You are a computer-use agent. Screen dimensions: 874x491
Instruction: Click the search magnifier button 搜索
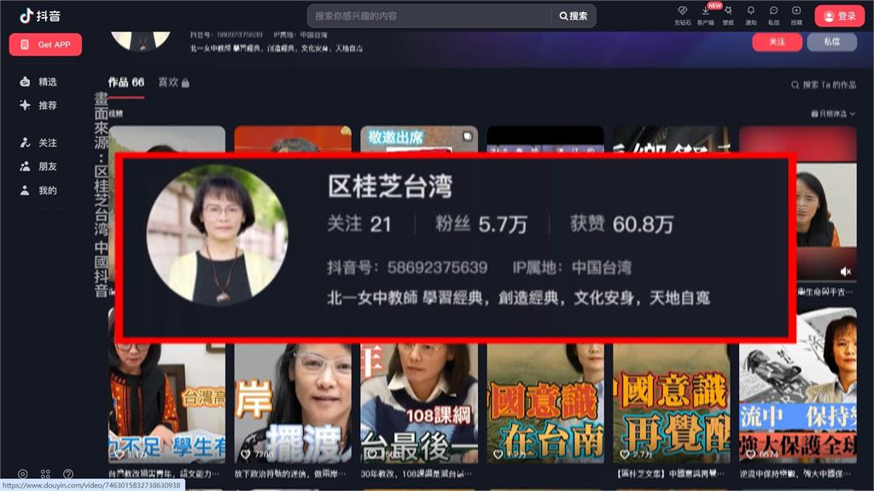point(573,16)
